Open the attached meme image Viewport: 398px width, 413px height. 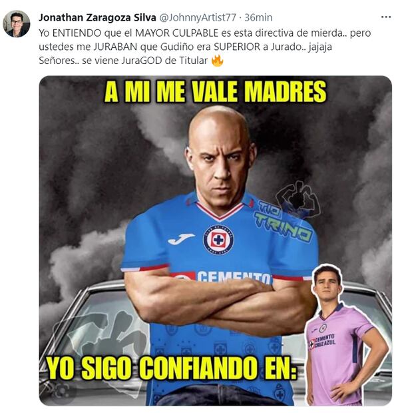pyautogui.click(x=216, y=240)
